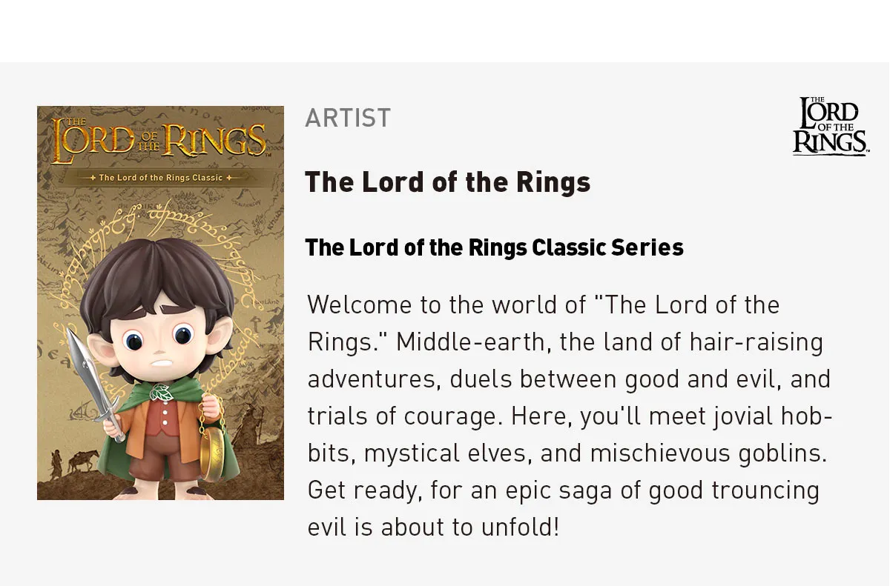Click 'trials of courage' text line
This screenshot has width=890, height=586.
tap(402, 416)
